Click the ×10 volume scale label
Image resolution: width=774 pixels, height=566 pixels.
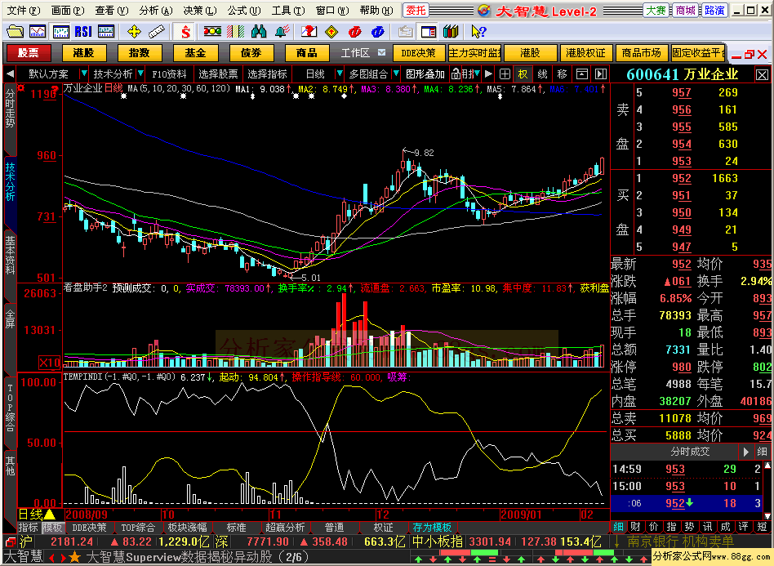pyautogui.click(x=49, y=363)
